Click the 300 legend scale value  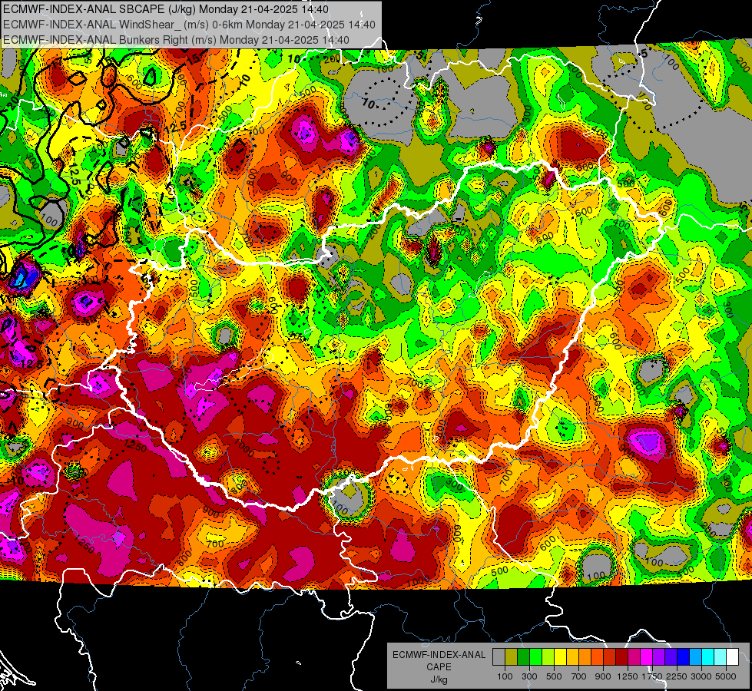pyautogui.click(x=529, y=676)
